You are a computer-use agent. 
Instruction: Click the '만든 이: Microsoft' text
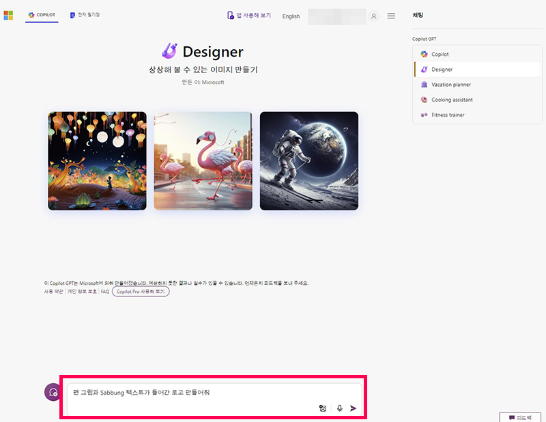point(203,82)
